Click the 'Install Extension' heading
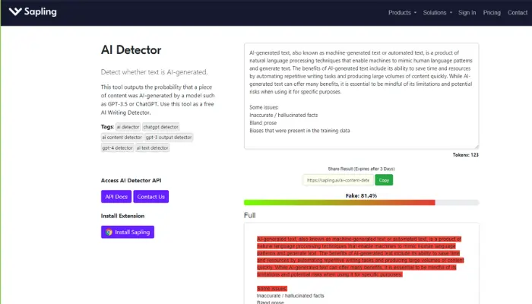 (x=122, y=216)
